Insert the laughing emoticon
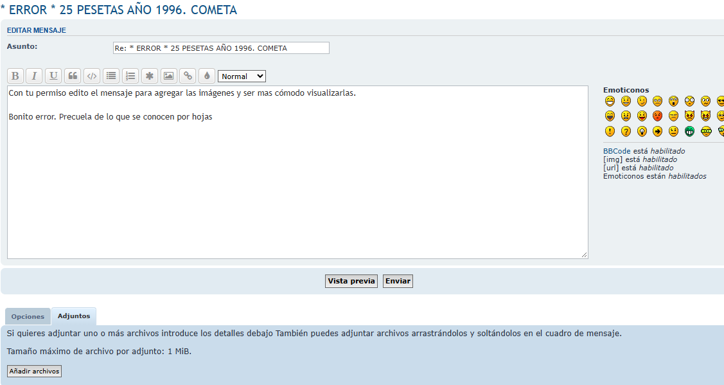This screenshot has width=724, height=385. point(610,116)
